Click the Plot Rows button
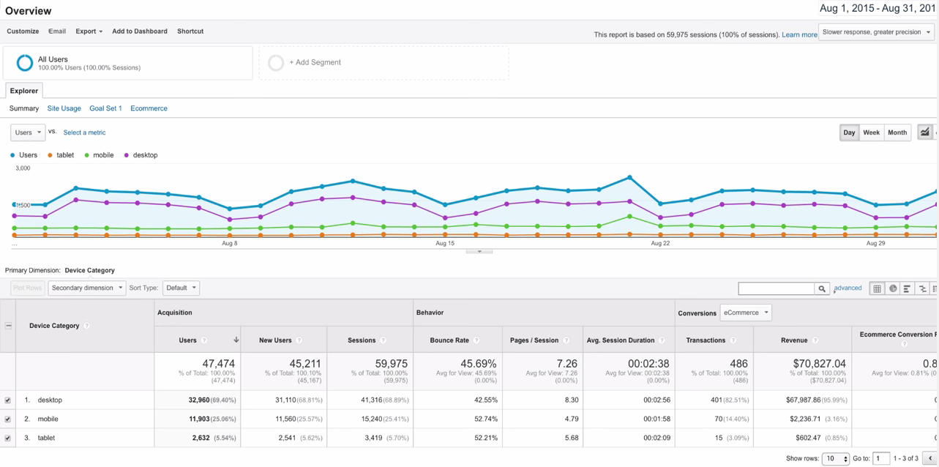Viewport: 939px width, 467px height. [x=28, y=288]
